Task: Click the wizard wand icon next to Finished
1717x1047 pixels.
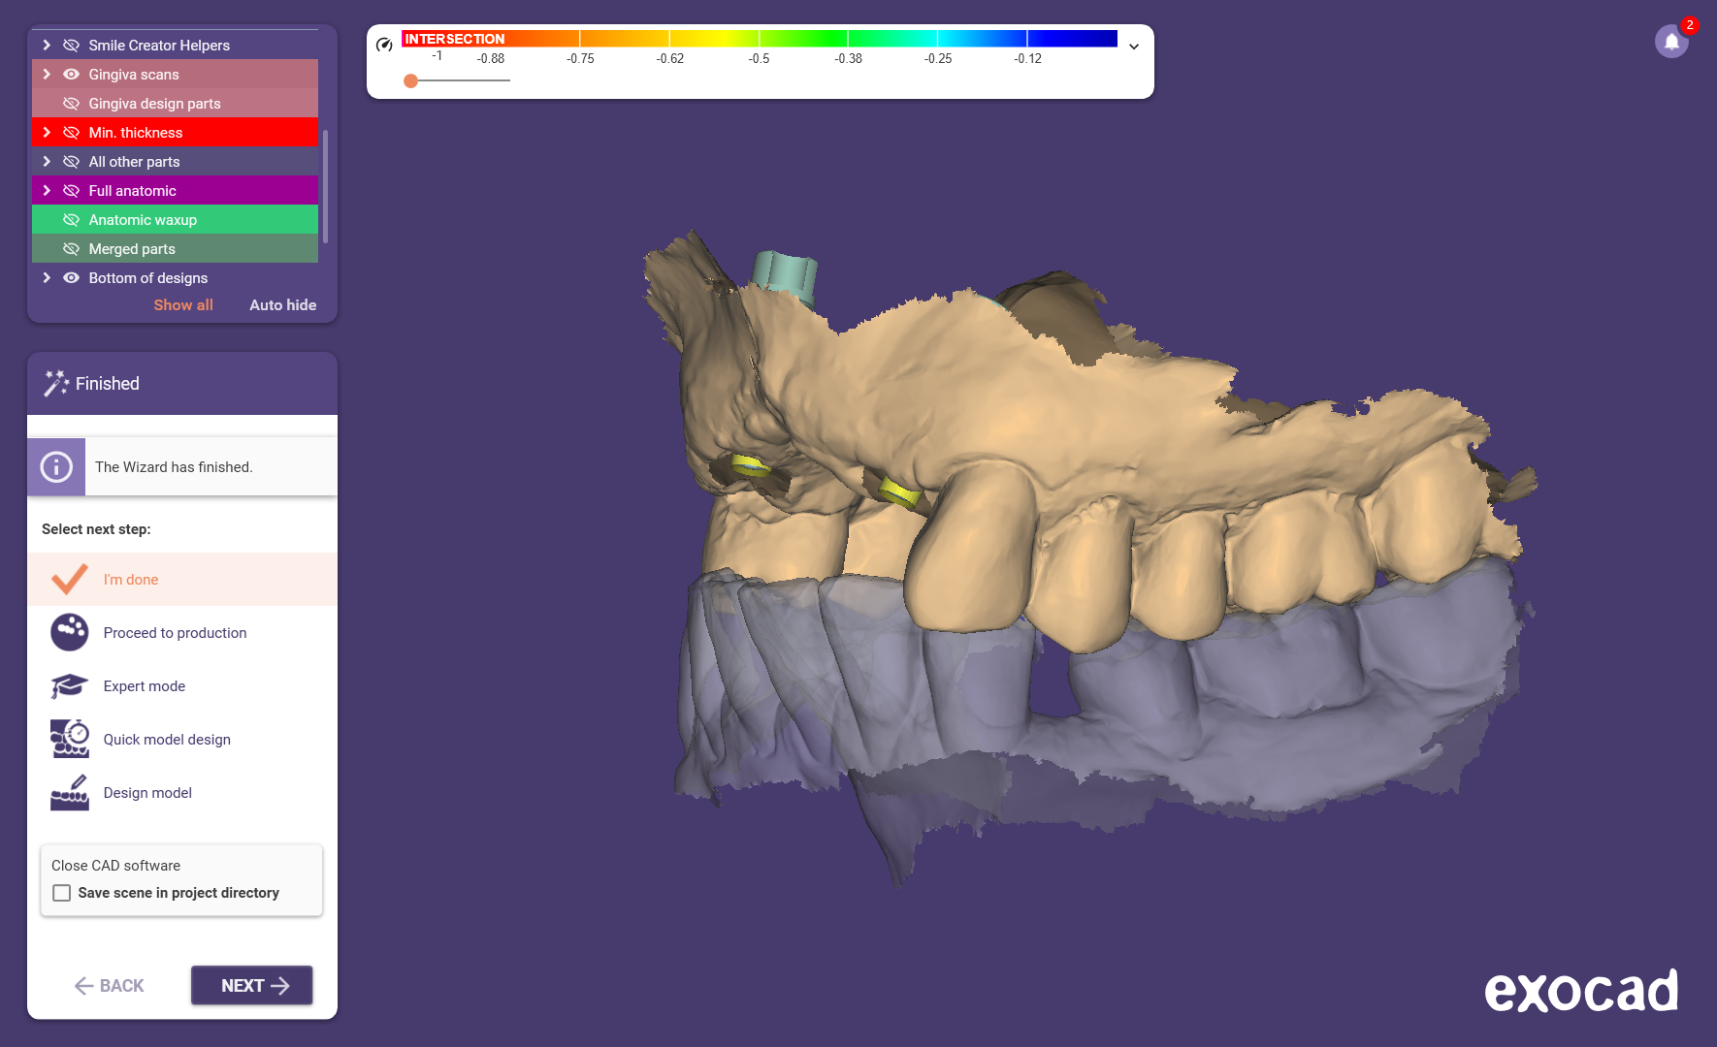Action: pyautogui.click(x=56, y=384)
